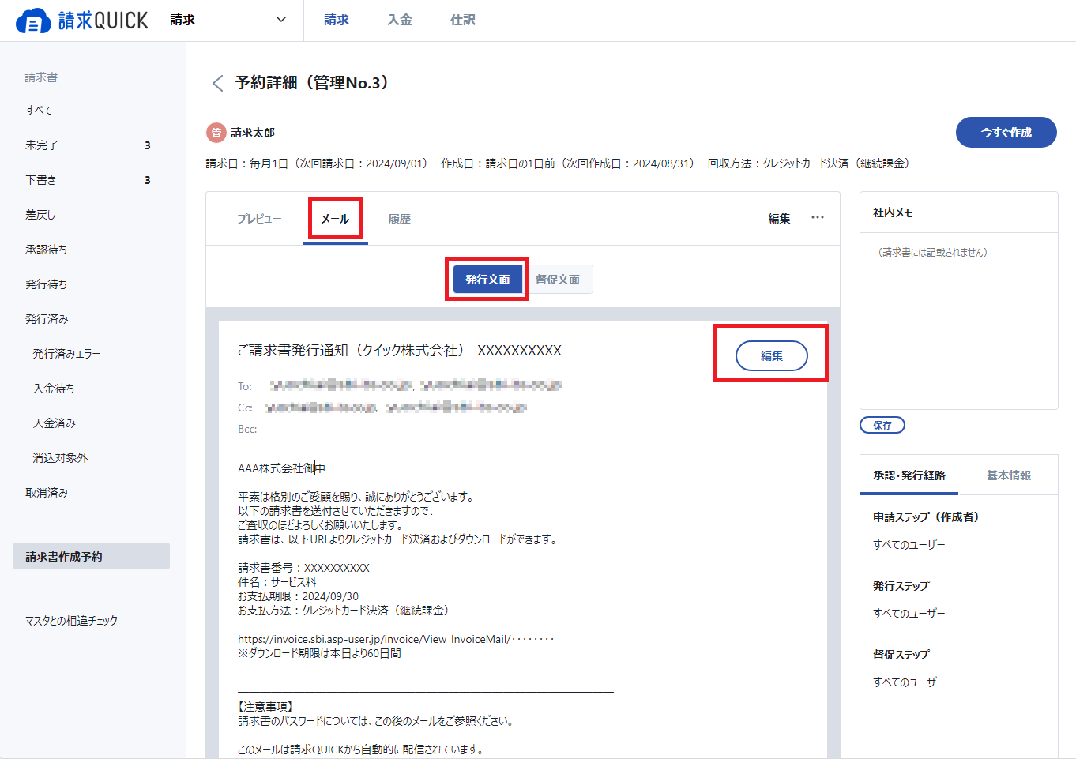Select the 督促文面 toggle button
This screenshot has height=759, width=1076.
pyautogui.click(x=558, y=280)
